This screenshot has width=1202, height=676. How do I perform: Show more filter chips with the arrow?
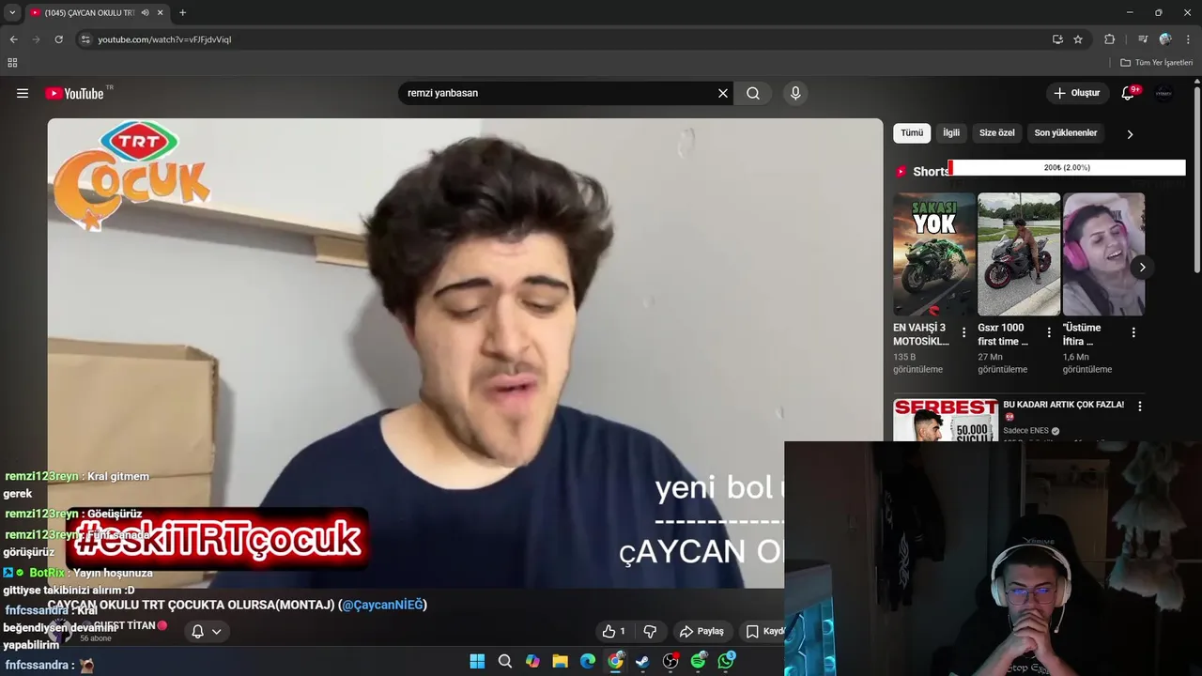[1130, 134]
